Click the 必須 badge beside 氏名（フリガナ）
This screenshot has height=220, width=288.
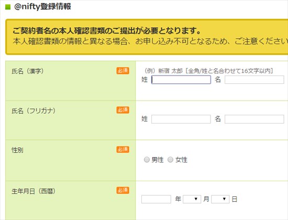coord(123,110)
